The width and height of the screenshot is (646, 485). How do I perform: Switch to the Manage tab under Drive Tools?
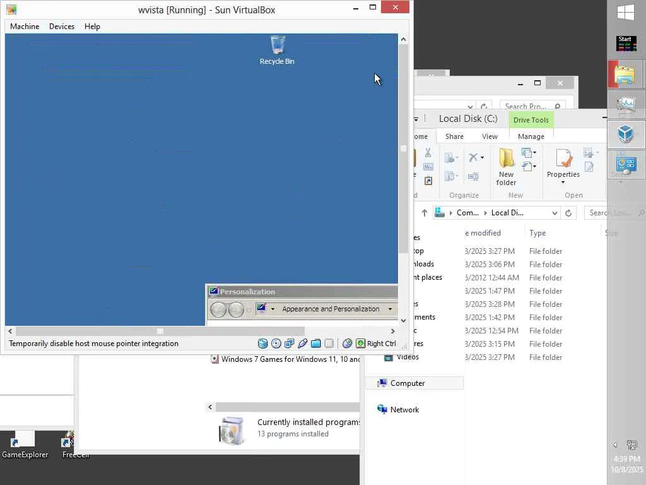click(531, 136)
